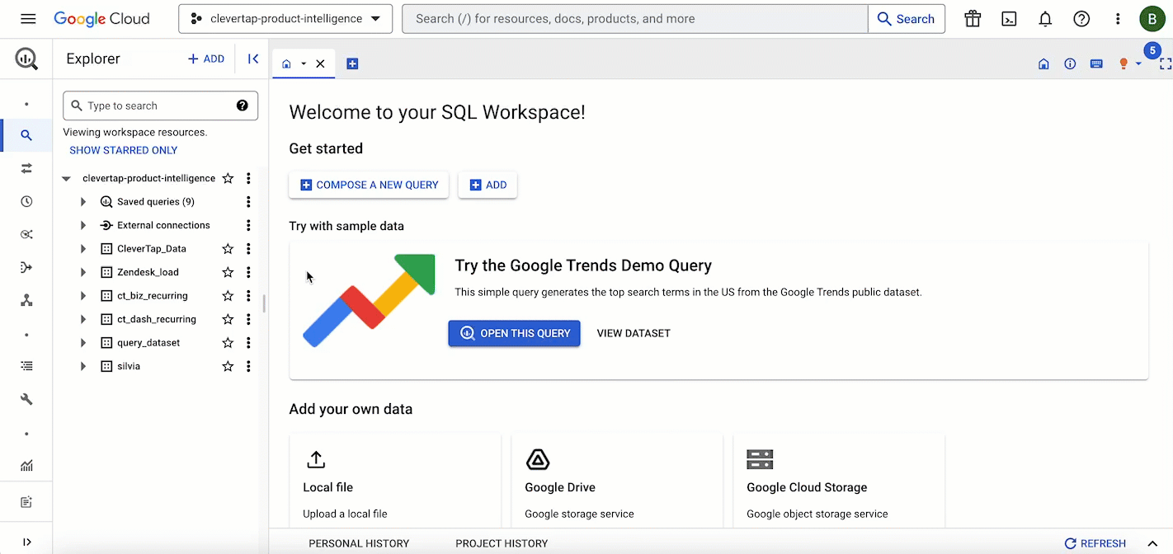Image resolution: width=1173 pixels, height=554 pixels.
Task: Open the gift free-trial icon
Action: [x=973, y=19]
